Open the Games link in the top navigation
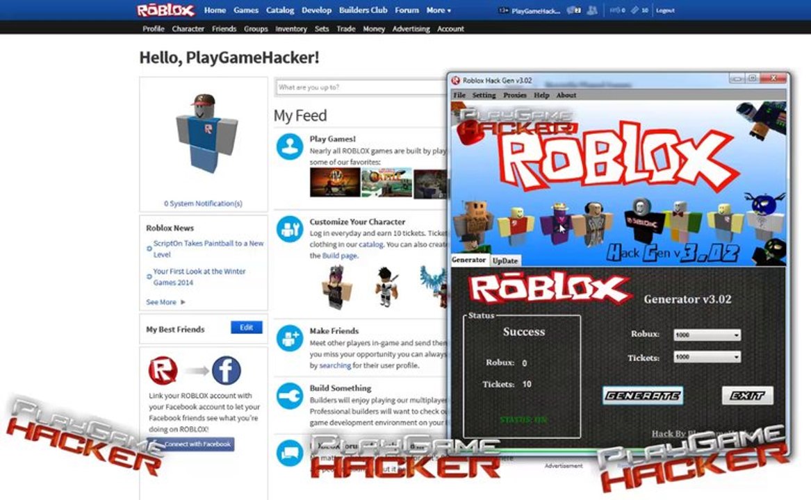The width and height of the screenshot is (811, 500). [x=246, y=10]
